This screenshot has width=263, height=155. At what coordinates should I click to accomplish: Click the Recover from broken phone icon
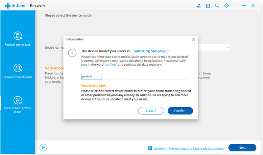tap(17, 100)
